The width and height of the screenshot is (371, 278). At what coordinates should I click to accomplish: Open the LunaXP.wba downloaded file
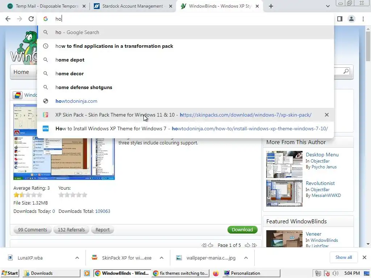coord(30,258)
